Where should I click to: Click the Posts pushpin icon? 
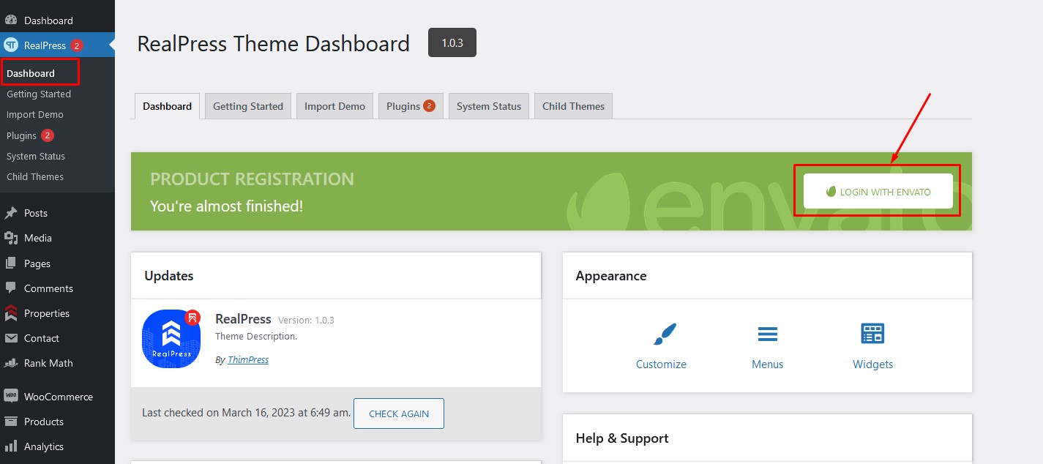11,213
